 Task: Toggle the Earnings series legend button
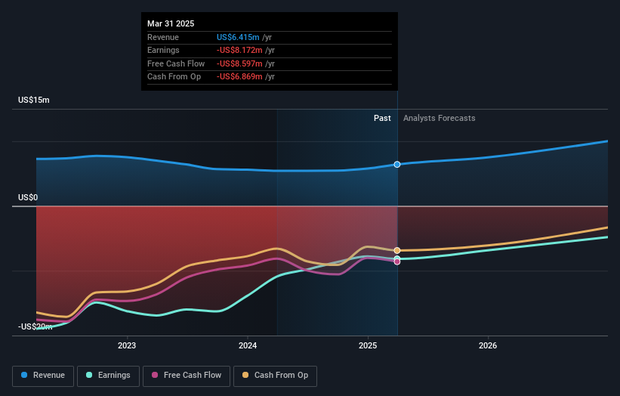pos(108,376)
